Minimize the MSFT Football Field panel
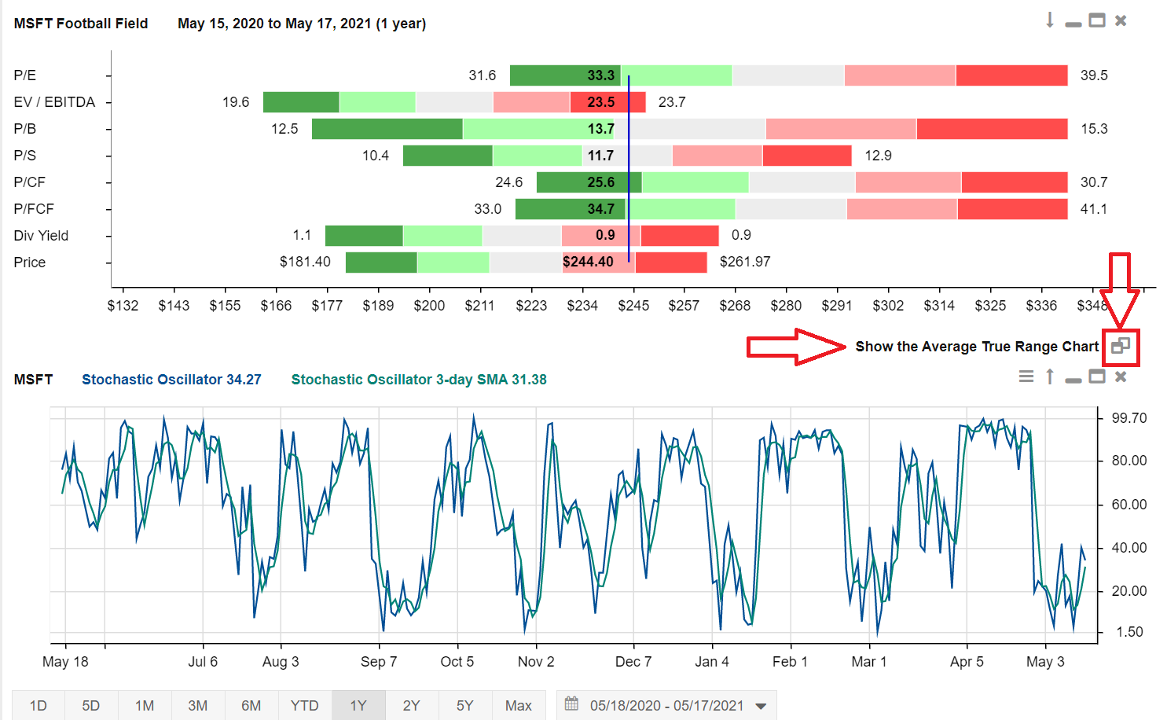The height and width of the screenshot is (720, 1167). 1073,24
